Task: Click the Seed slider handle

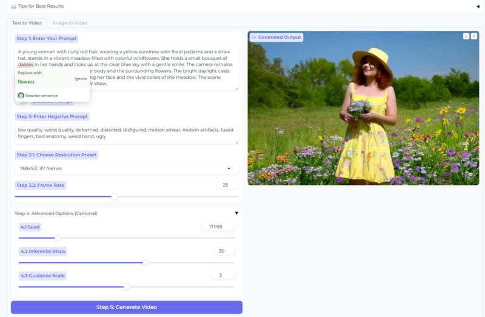Action: coord(58,238)
